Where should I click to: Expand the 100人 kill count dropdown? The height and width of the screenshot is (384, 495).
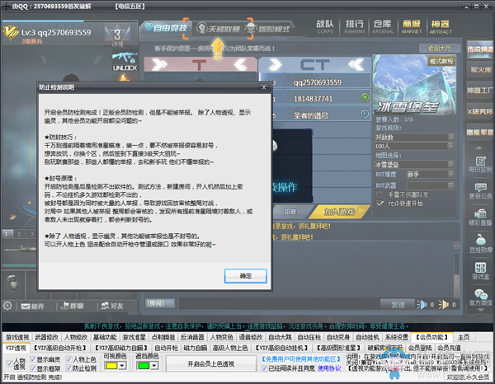[451, 146]
